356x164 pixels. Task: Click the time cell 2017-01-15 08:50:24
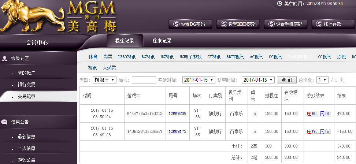pyautogui.click(x=102, y=113)
